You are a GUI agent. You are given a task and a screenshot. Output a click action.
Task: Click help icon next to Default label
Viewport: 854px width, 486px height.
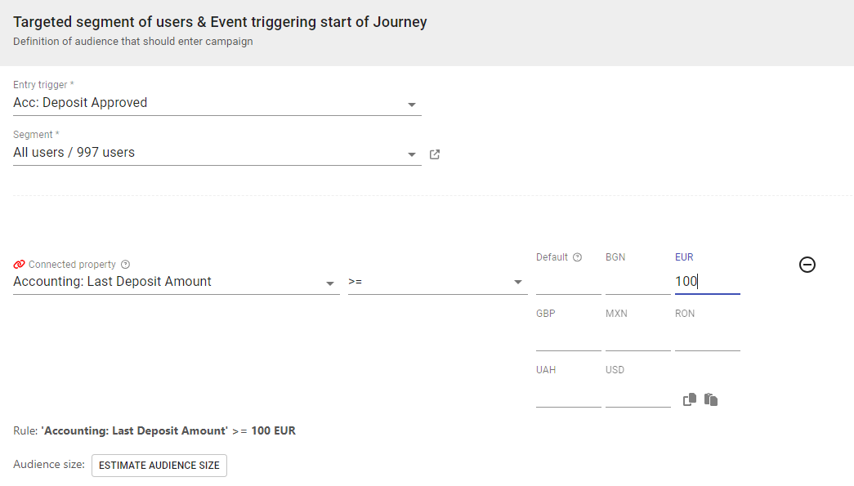577,257
